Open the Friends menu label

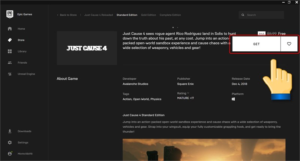click(22, 63)
